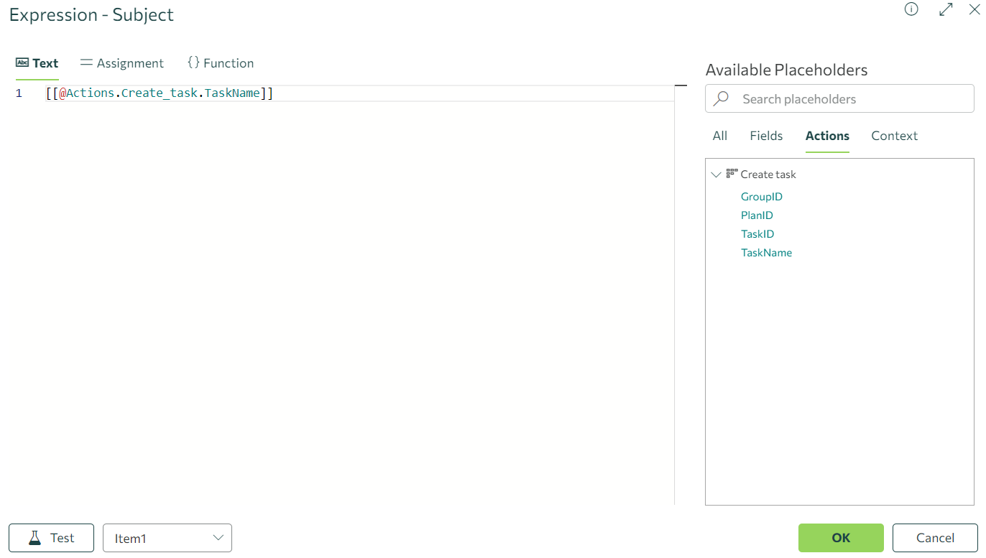This screenshot has height=558, width=986.
Task: Select the Fields placeholder tab
Action: [766, 136]
